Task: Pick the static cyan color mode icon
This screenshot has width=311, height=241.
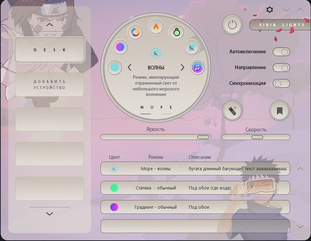Action: point(115,67)
